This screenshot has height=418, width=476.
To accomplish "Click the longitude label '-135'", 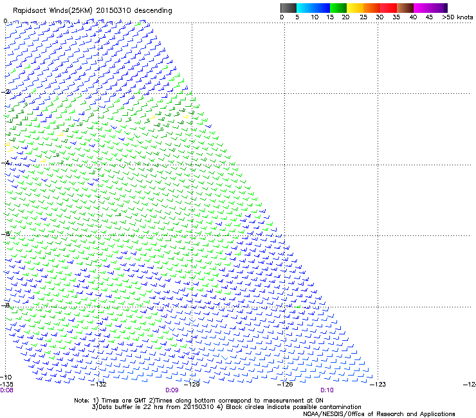I will pyautogui.click(x=6, y=385).
